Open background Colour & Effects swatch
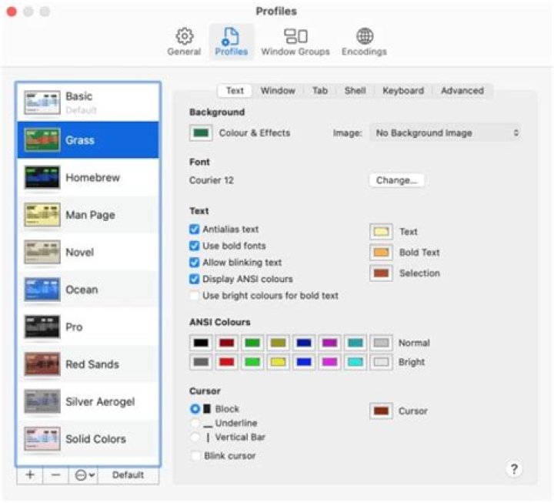This screenshot has width=554, height=503. coord(201,133)
